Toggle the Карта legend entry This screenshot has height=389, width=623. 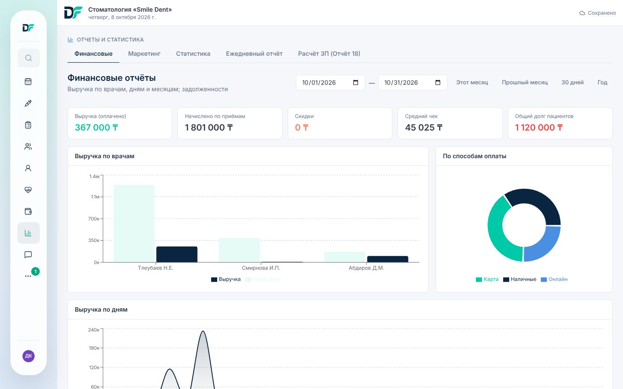click(487, 279)
